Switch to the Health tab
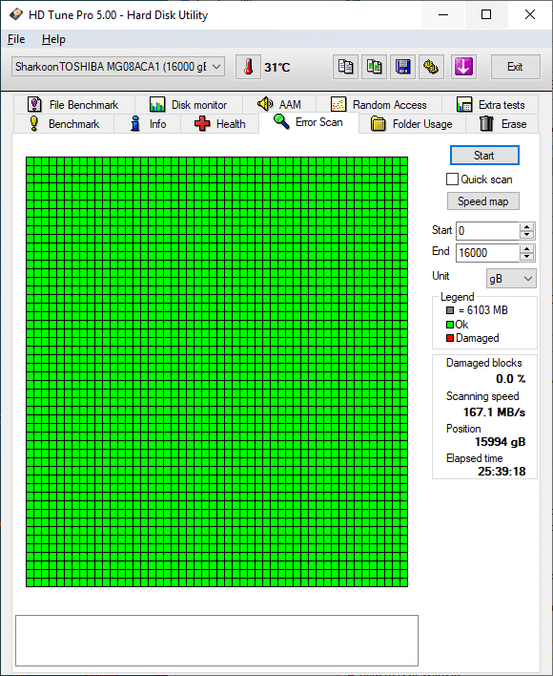Viewport: 553px width, 676px height. [x=220, y=124]
